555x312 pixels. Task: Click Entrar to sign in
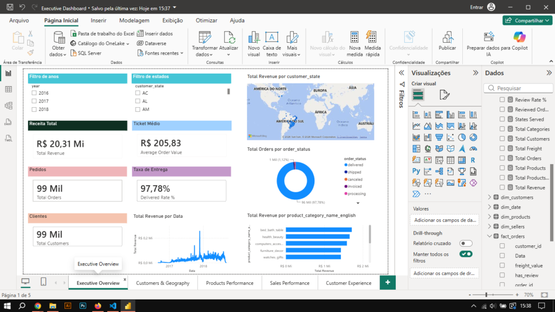pyautogui.click(x=482, y=7)
